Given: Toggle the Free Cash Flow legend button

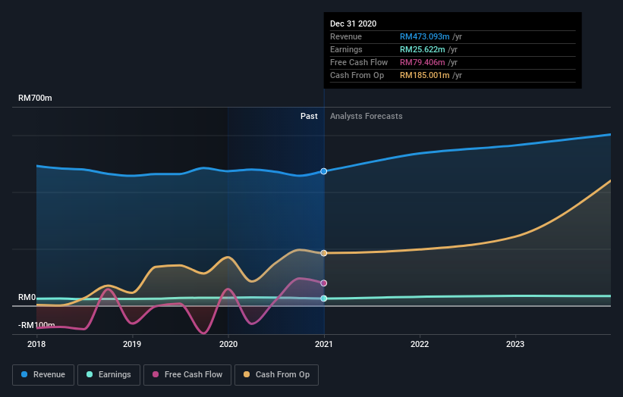Looking at the screenshot, I should pyautogui.click(x=187, y=375).
